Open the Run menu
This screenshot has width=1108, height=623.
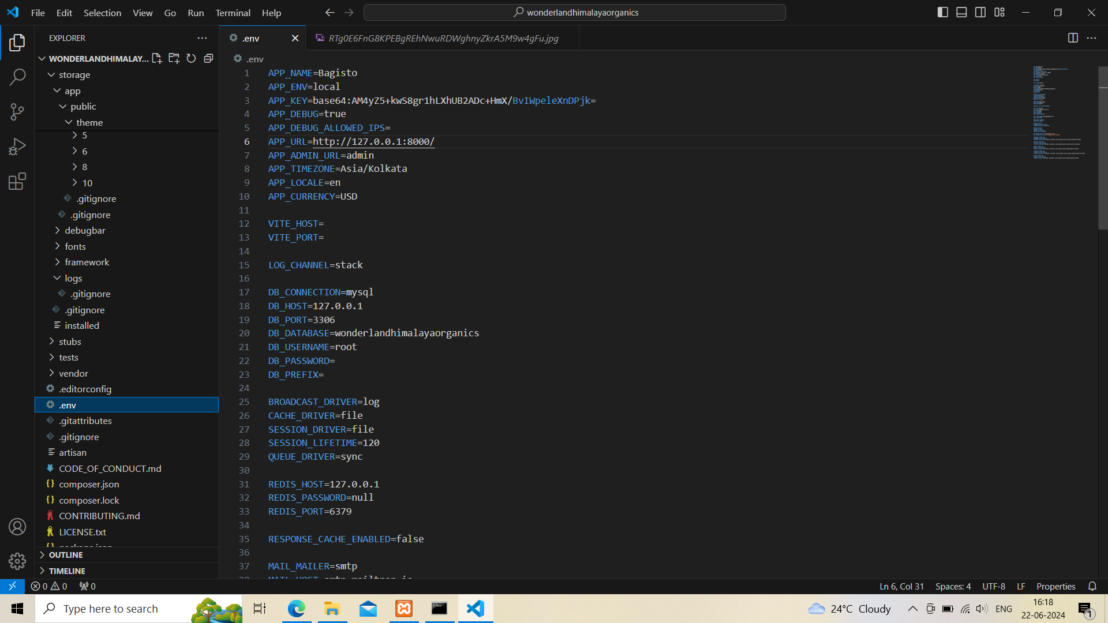click(196, 13)
